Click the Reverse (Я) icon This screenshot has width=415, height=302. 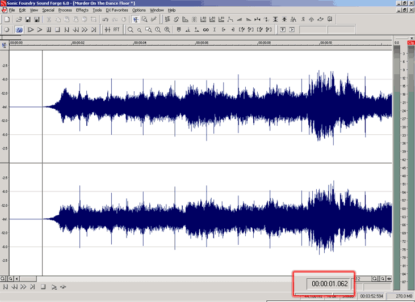tap(303, 19)
